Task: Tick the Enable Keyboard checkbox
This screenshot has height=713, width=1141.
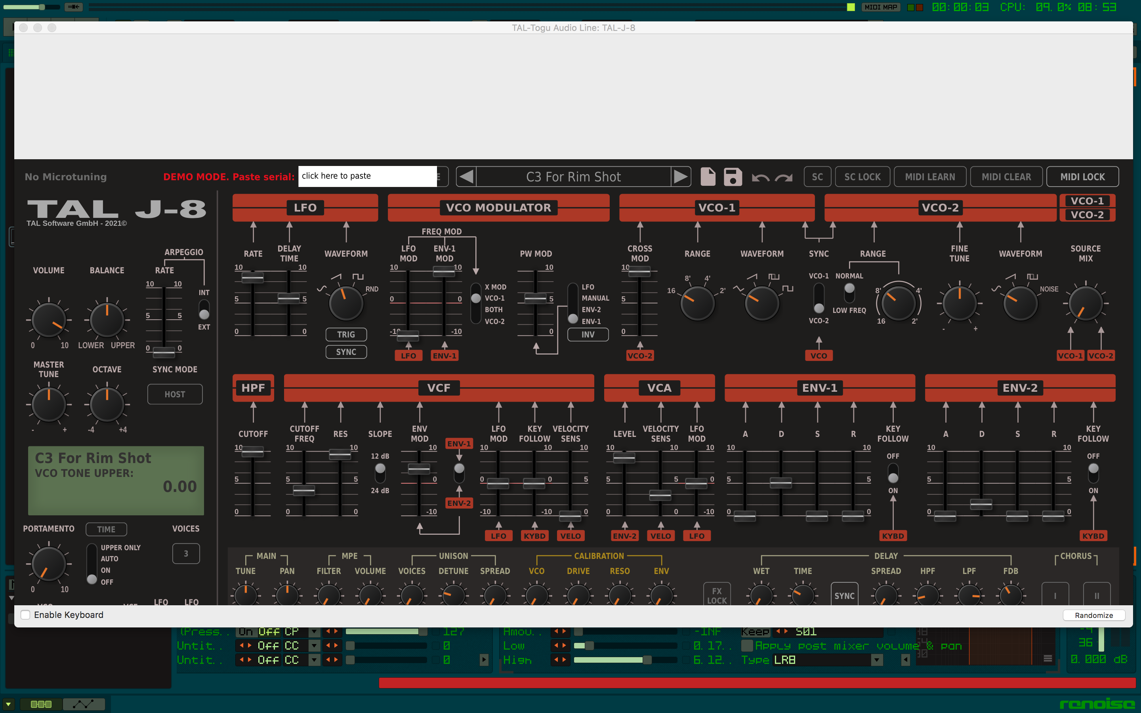Action: pyautogui.click(x=25, y=614)
